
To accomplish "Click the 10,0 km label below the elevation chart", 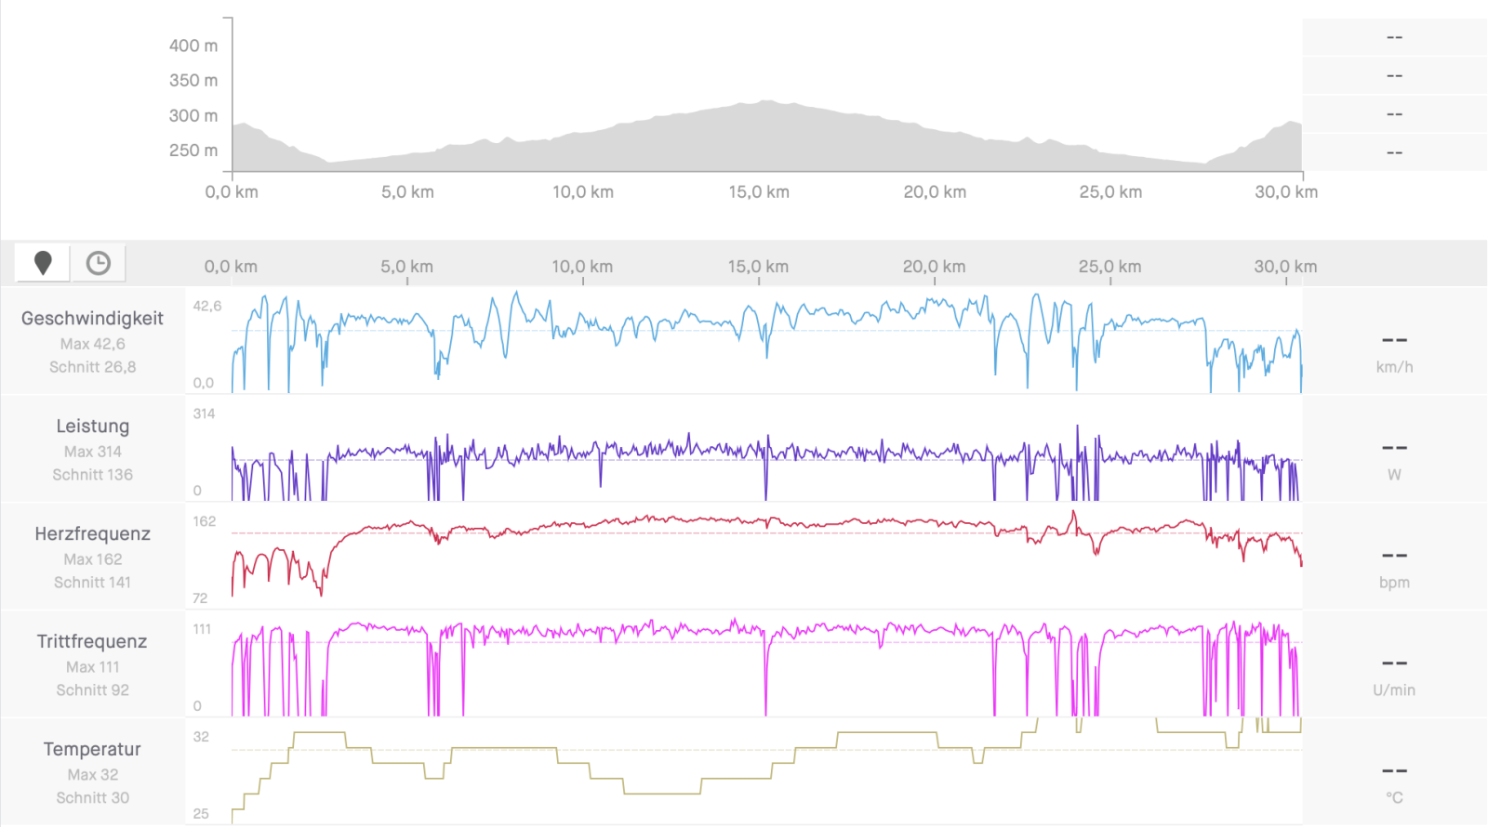I will click(x=583, y=192).
